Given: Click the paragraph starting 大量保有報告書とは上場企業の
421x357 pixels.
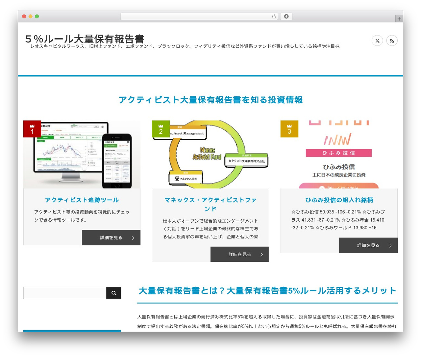Looking at the screenshot, I should click(267, 322).
